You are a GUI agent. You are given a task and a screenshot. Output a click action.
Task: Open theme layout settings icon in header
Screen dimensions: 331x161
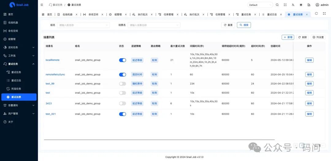click(309, 5)
